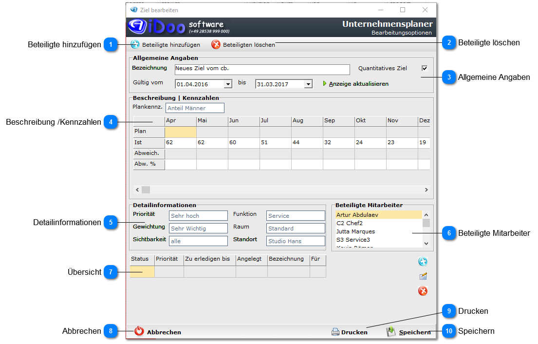Viewport: 538px width, 344px height.
Task: Close the Ziel bearbeiten window
Action: pyautogui.click(x=425, y=10)
